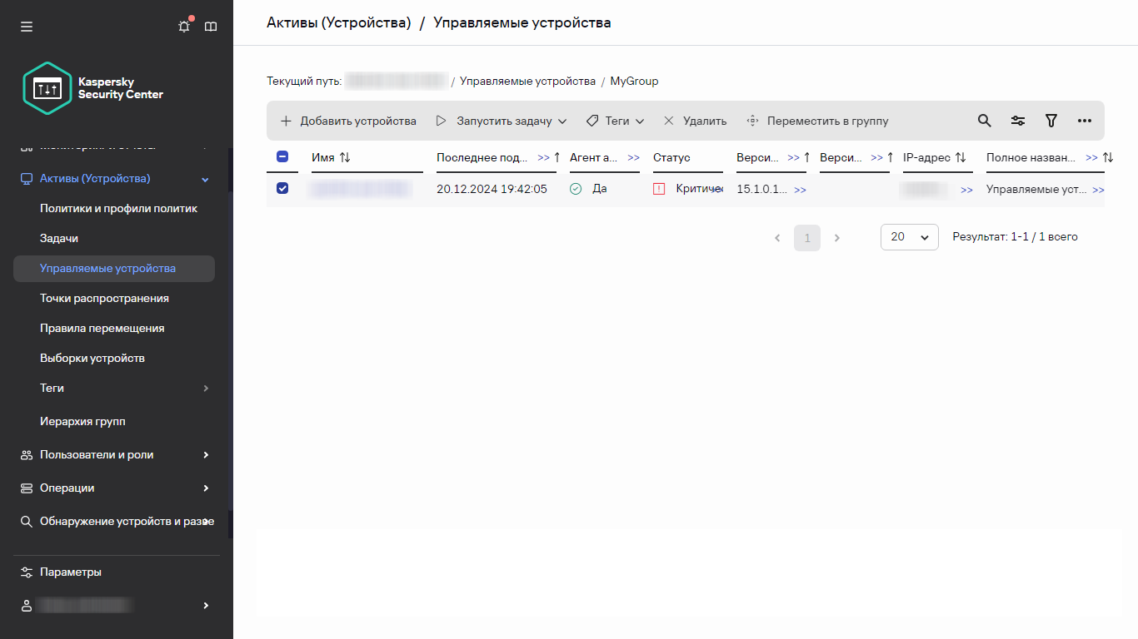Open the MyGroup breadcrumb link
The image size is (1138, 639).
pos(634,81)
